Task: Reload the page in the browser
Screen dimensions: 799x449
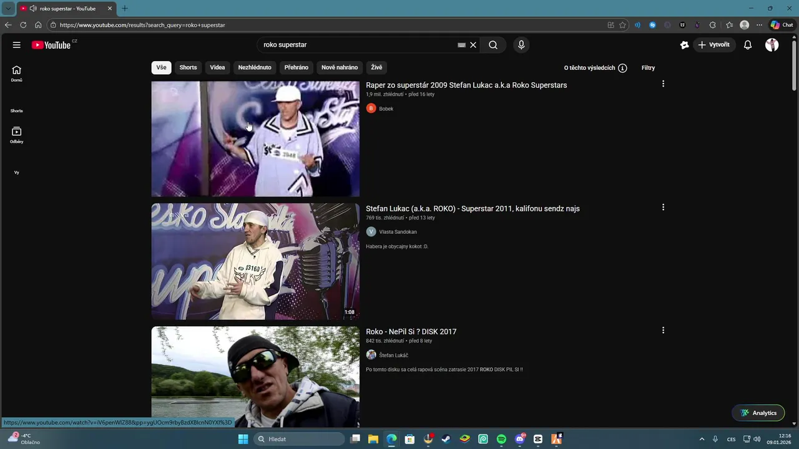Action: point(23,25)
